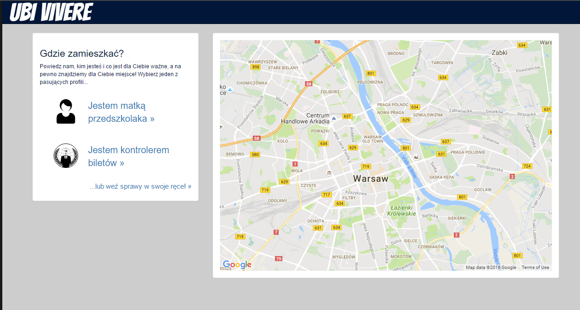This screenshot has height=310, width=580.
Task: Open the "Jestem matką przedszkolaka" profile link
Action: (x=121, y=112)
